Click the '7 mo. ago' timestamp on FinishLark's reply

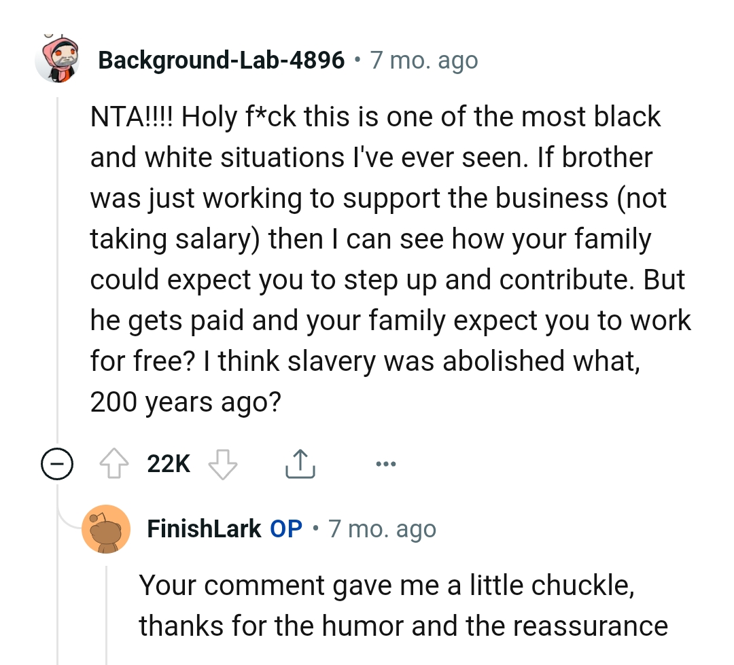coord(382,528)
